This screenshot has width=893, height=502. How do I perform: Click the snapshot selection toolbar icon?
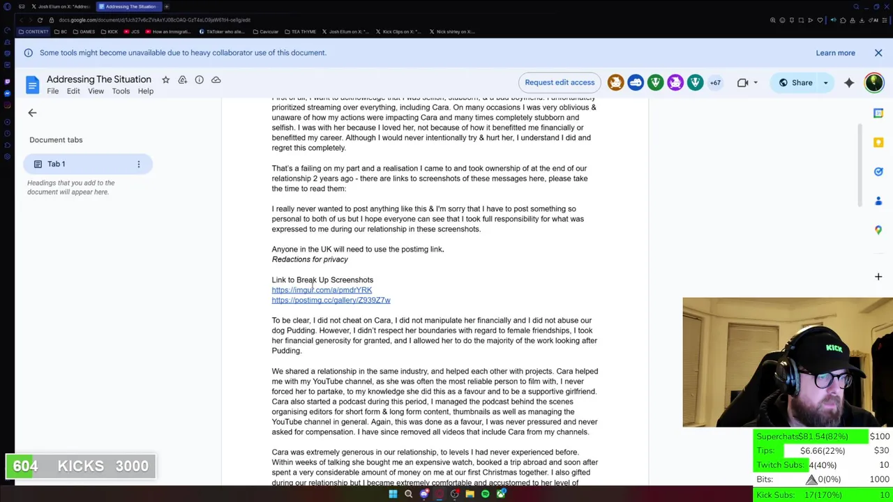[x=801, y=20]
